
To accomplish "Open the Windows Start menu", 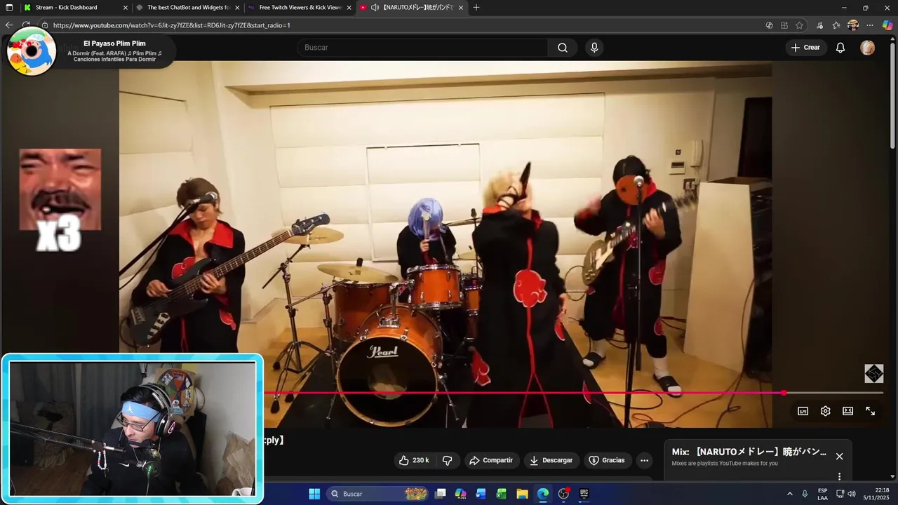I will 314,494.
